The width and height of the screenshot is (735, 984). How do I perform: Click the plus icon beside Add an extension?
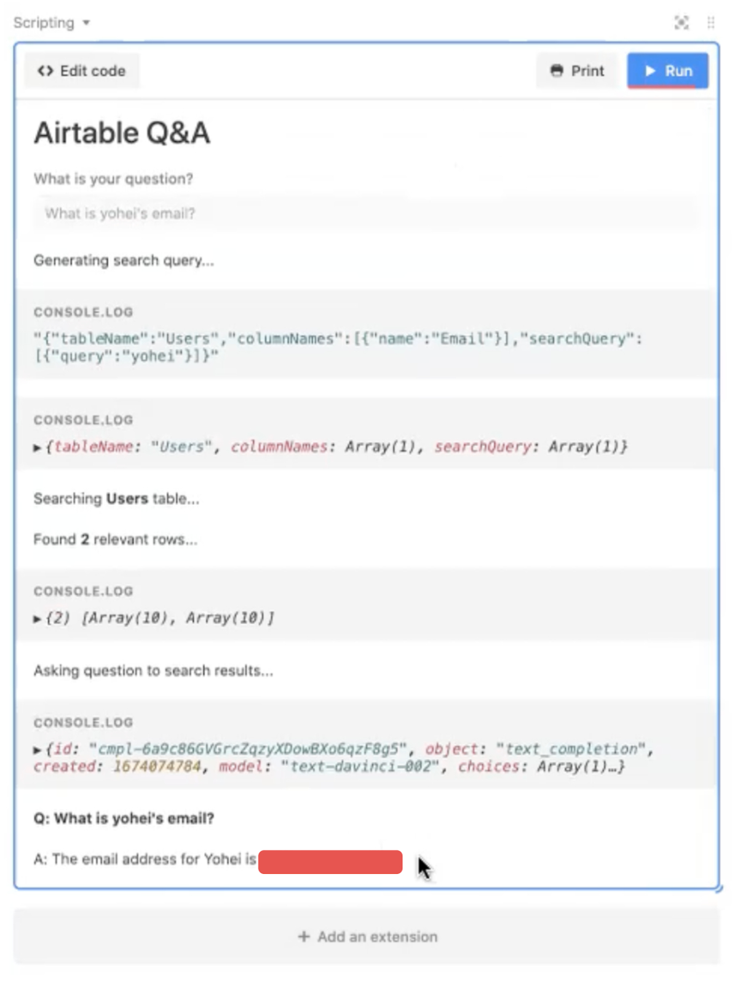(304, 937)
